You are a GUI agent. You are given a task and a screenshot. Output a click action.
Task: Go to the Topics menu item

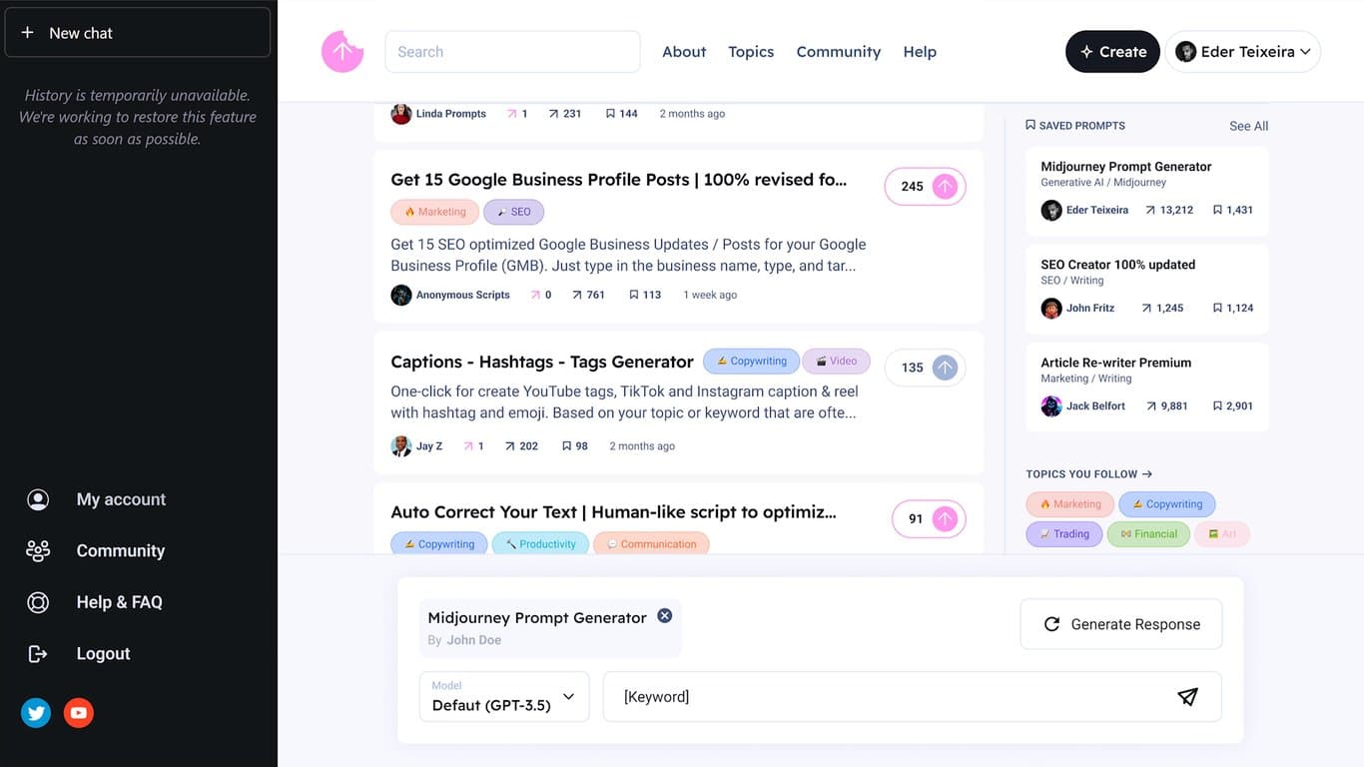point(751,52)
